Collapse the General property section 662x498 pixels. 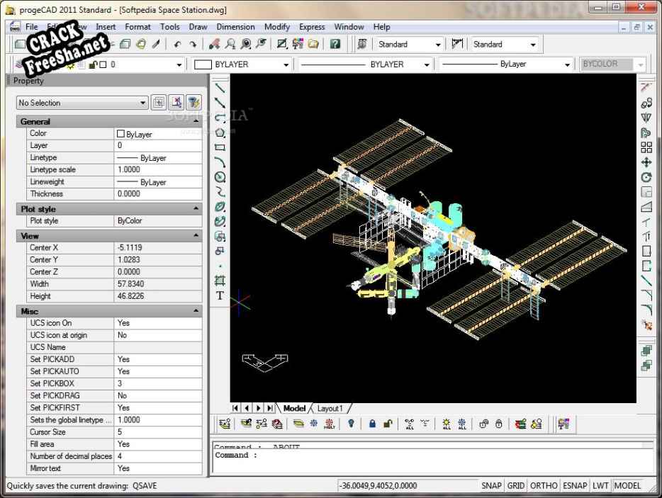click(x=196, y=122)
